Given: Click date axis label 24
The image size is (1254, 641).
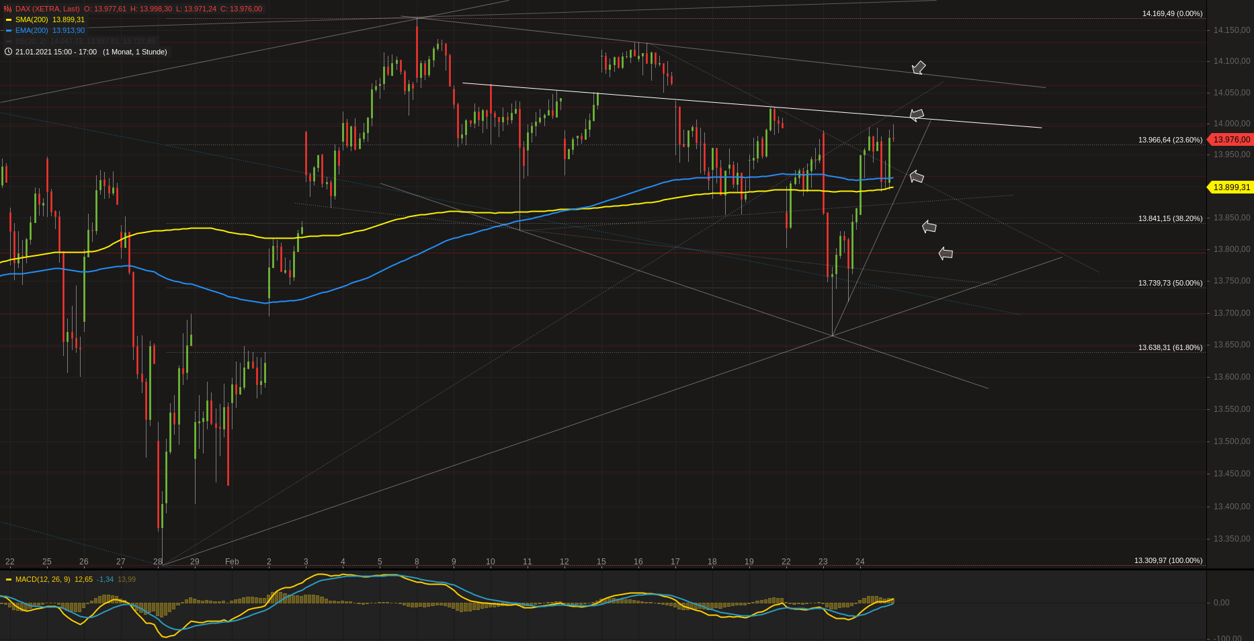Looking at the screenshot, I should [860, 562].
